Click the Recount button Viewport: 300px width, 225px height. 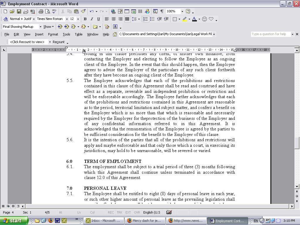click(x=59, y=42)
